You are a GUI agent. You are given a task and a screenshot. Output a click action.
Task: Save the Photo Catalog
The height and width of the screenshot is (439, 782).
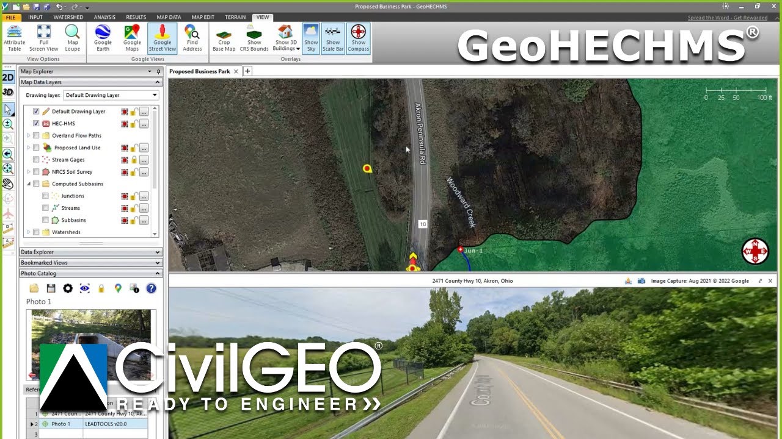point(51,288)
